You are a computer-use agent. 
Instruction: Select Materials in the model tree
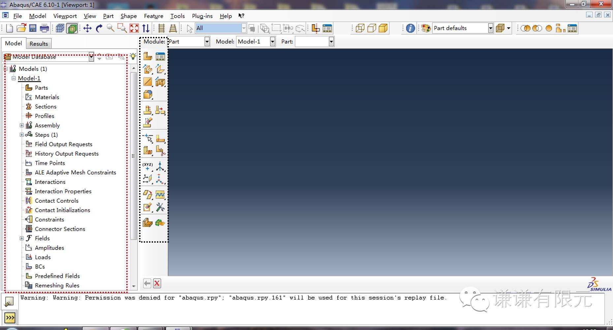(x=47, y=97)
